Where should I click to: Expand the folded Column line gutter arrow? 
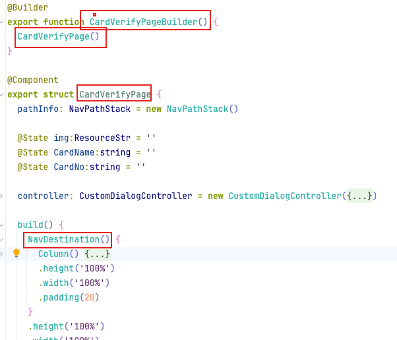pos(1,254)
